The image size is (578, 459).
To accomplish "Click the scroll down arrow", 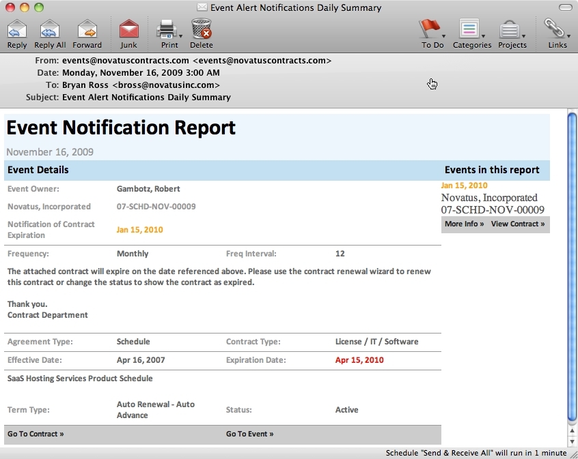I will [572, 441].
